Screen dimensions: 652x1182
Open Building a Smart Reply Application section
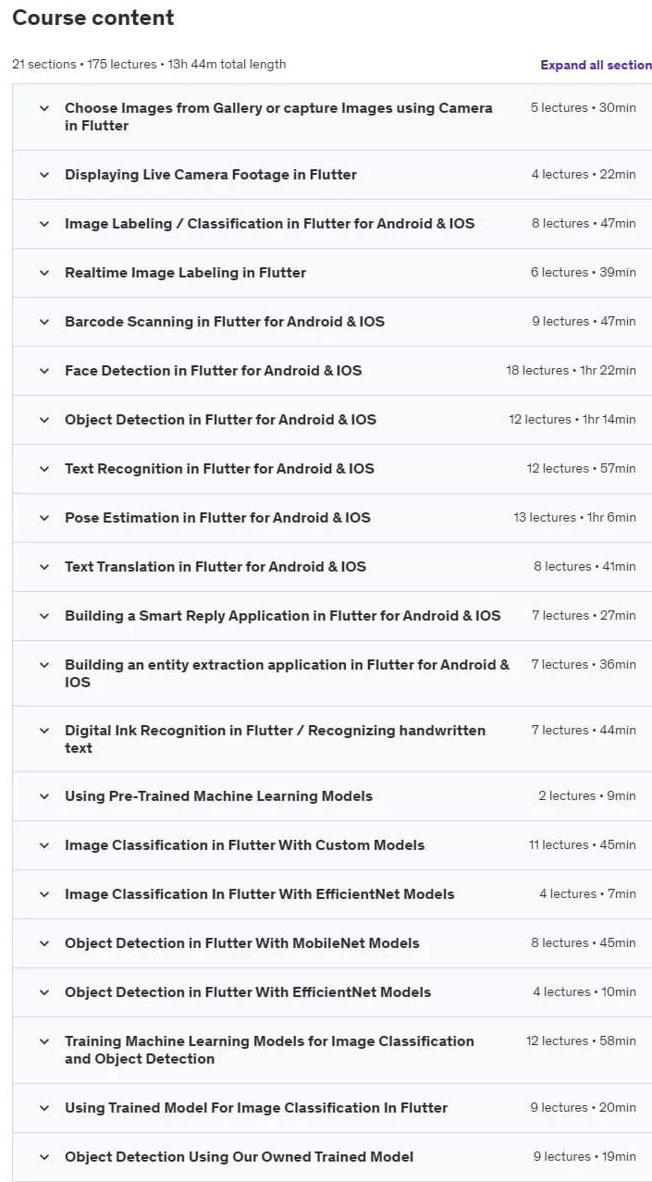[332, 616]
